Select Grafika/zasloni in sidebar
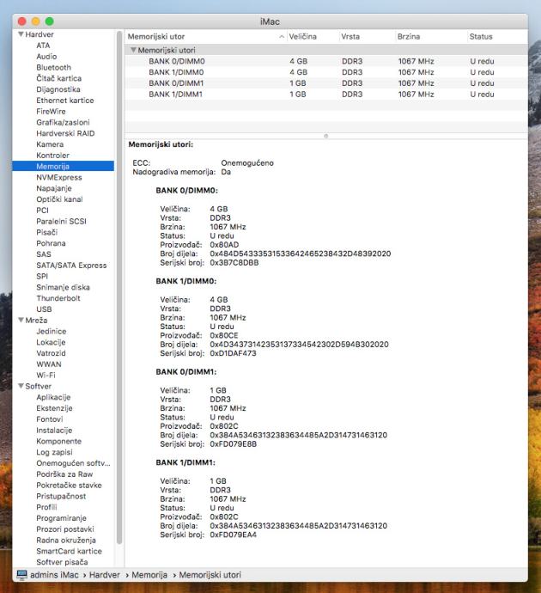The image size is (541, 593). (x=63, y=122)
